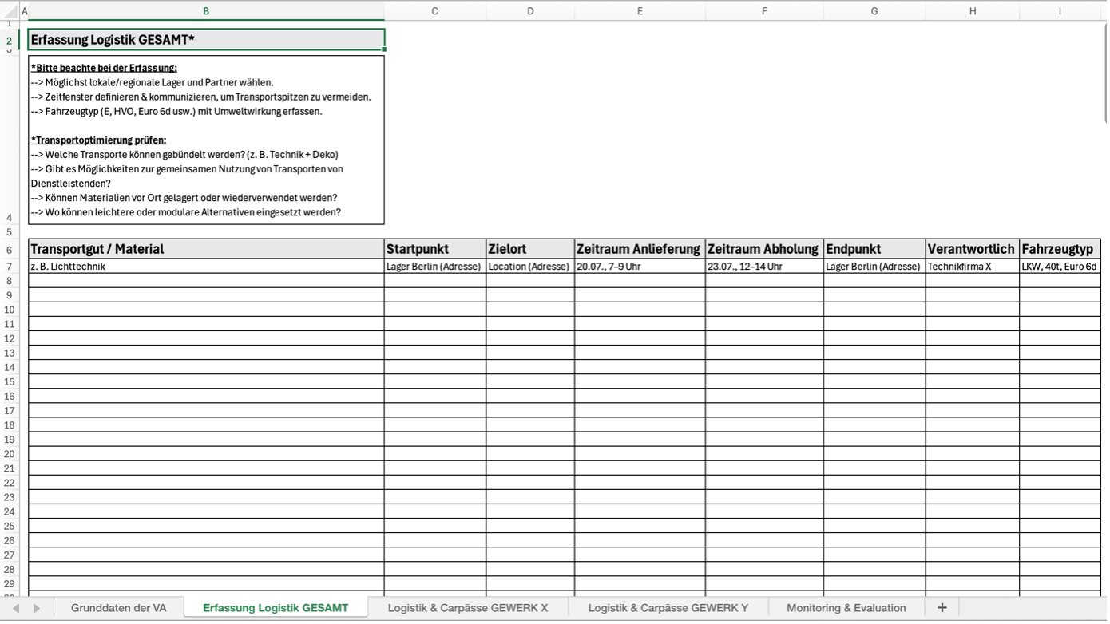This screenshot has height=624, width=1110.
Task: Select the Location (Adresse) cell
Action: 530,267
